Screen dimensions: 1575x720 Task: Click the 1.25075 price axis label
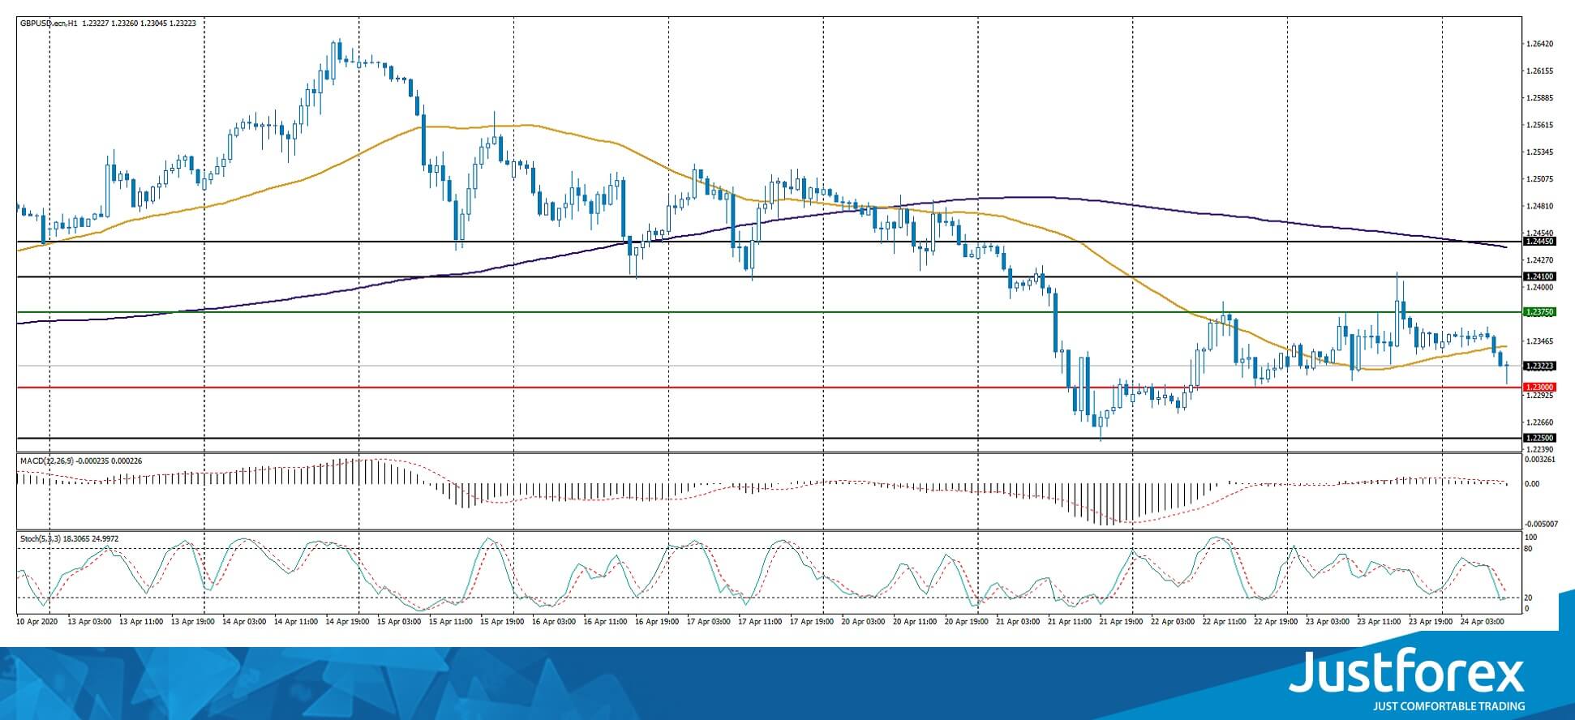click(1539, 179)
